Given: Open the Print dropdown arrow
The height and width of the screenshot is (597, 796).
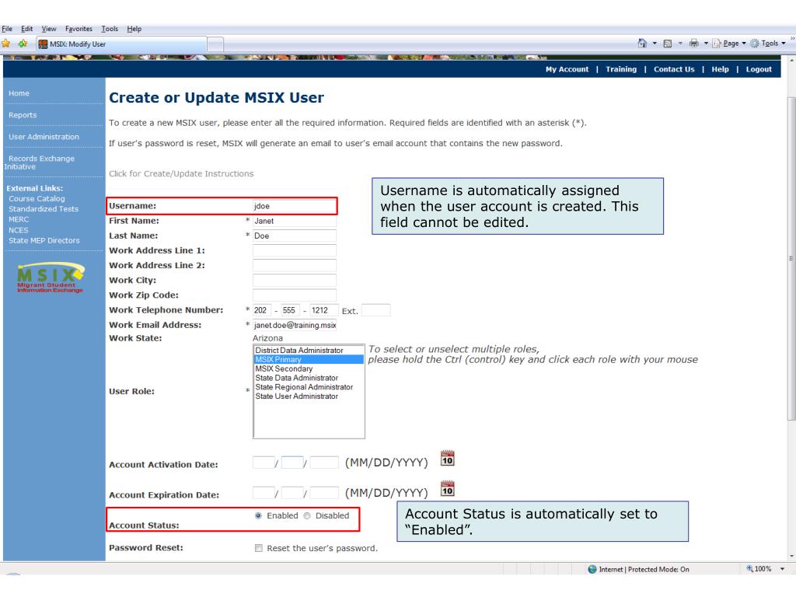Looking at the screenshot, I should [706, 44].
